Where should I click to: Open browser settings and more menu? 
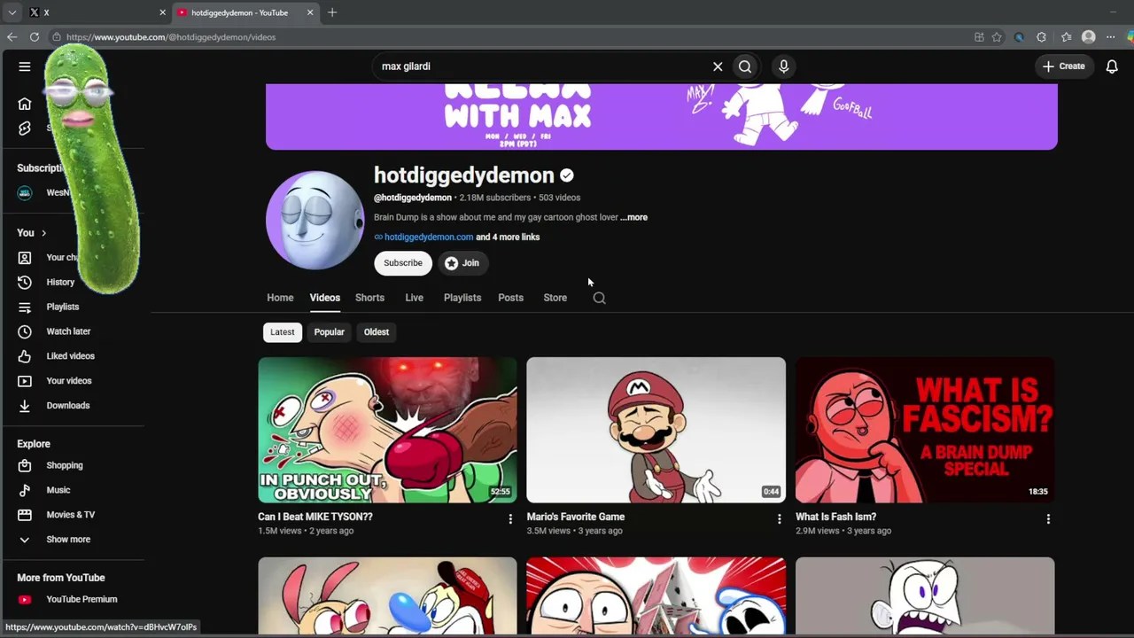[x=1111, y=37]
